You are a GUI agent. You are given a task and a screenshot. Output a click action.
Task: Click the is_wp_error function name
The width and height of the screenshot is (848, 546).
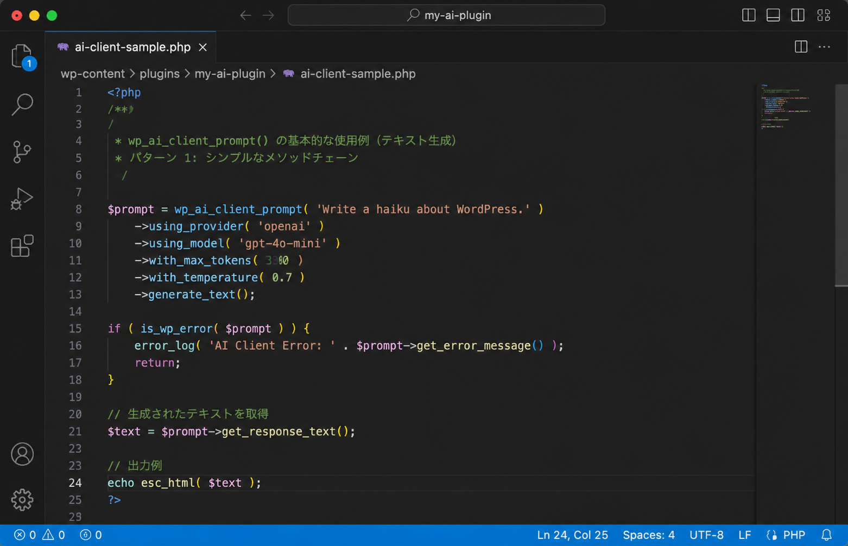(177, 329)
